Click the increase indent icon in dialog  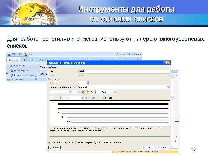click(x=110, y=98)
